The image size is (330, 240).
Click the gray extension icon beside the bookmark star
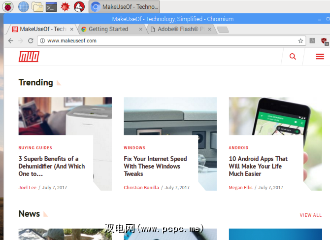[312, 40]
